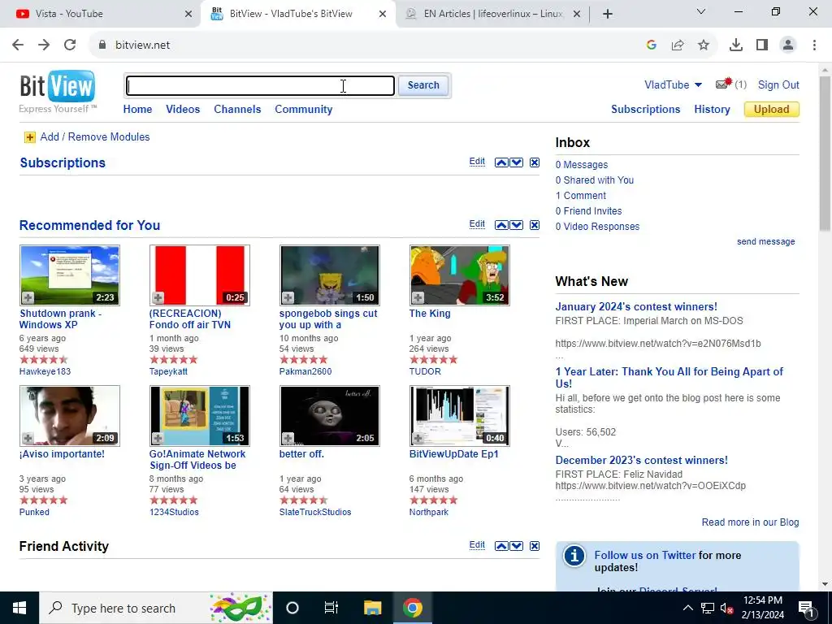Move the Recommended for You module down
832x624 pixels.
coord(516,225)
